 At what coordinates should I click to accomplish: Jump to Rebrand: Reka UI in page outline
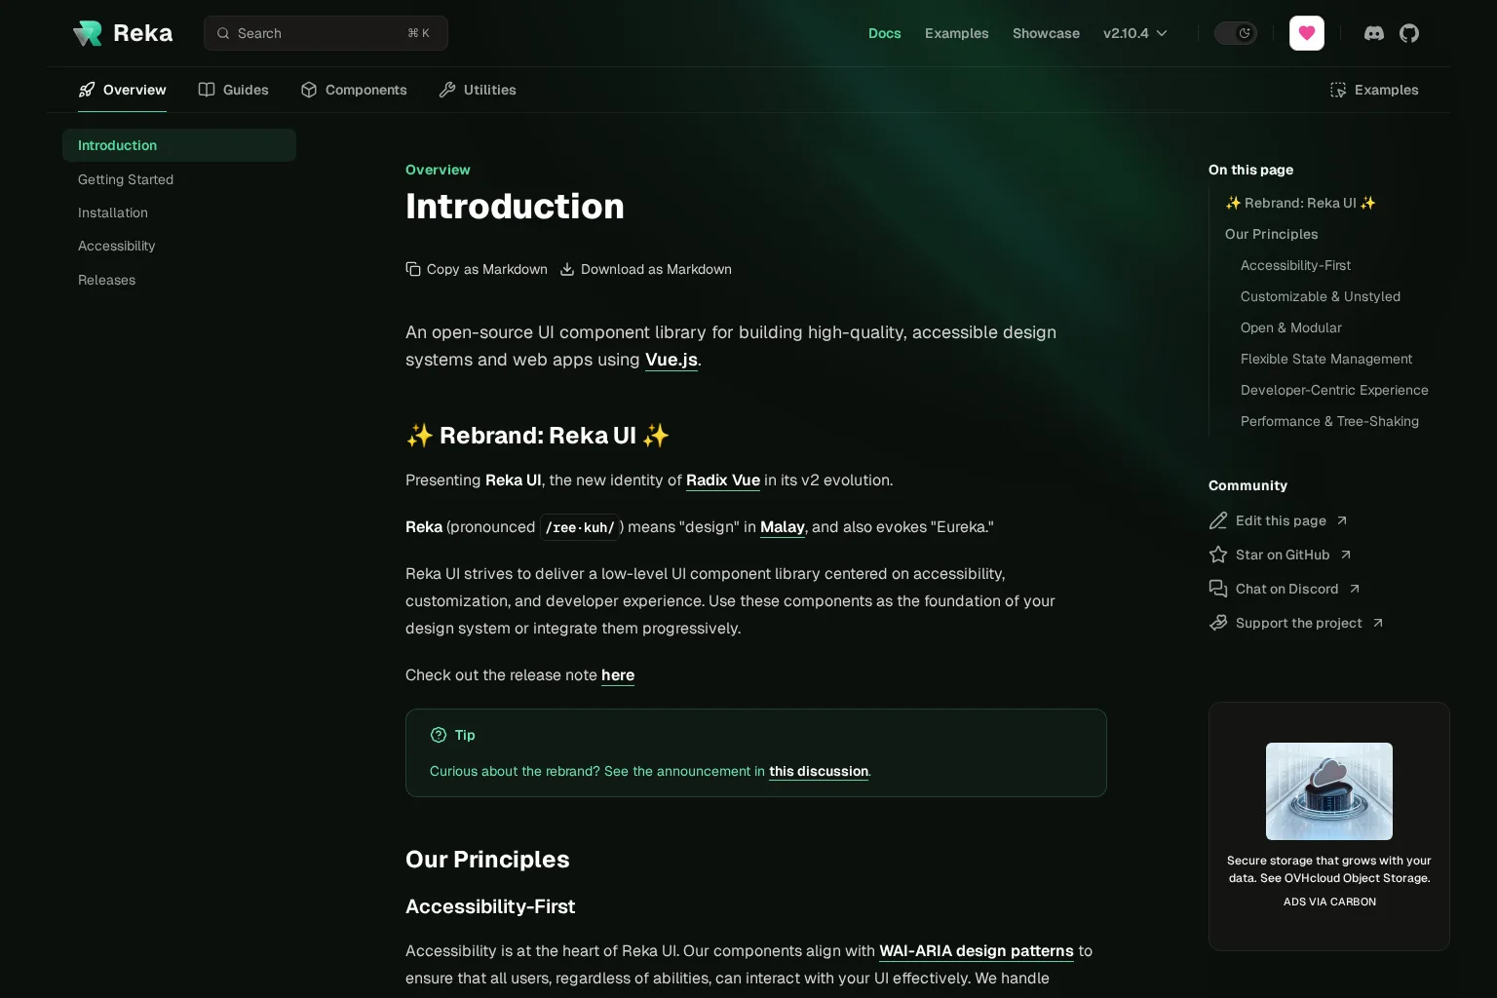tap(1300, 203)
